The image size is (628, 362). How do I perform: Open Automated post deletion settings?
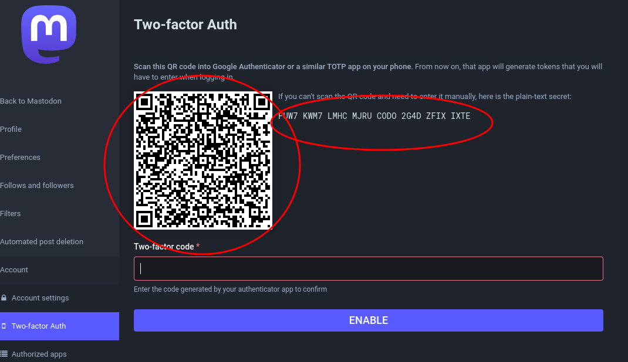42,242
